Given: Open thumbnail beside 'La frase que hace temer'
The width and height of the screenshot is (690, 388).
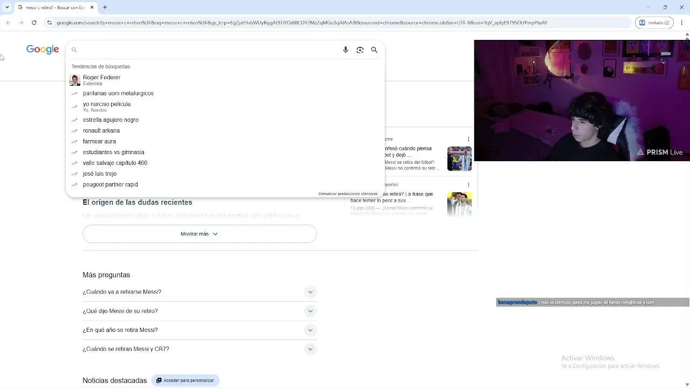Looking at the screenshot, I should coord(459,204).
